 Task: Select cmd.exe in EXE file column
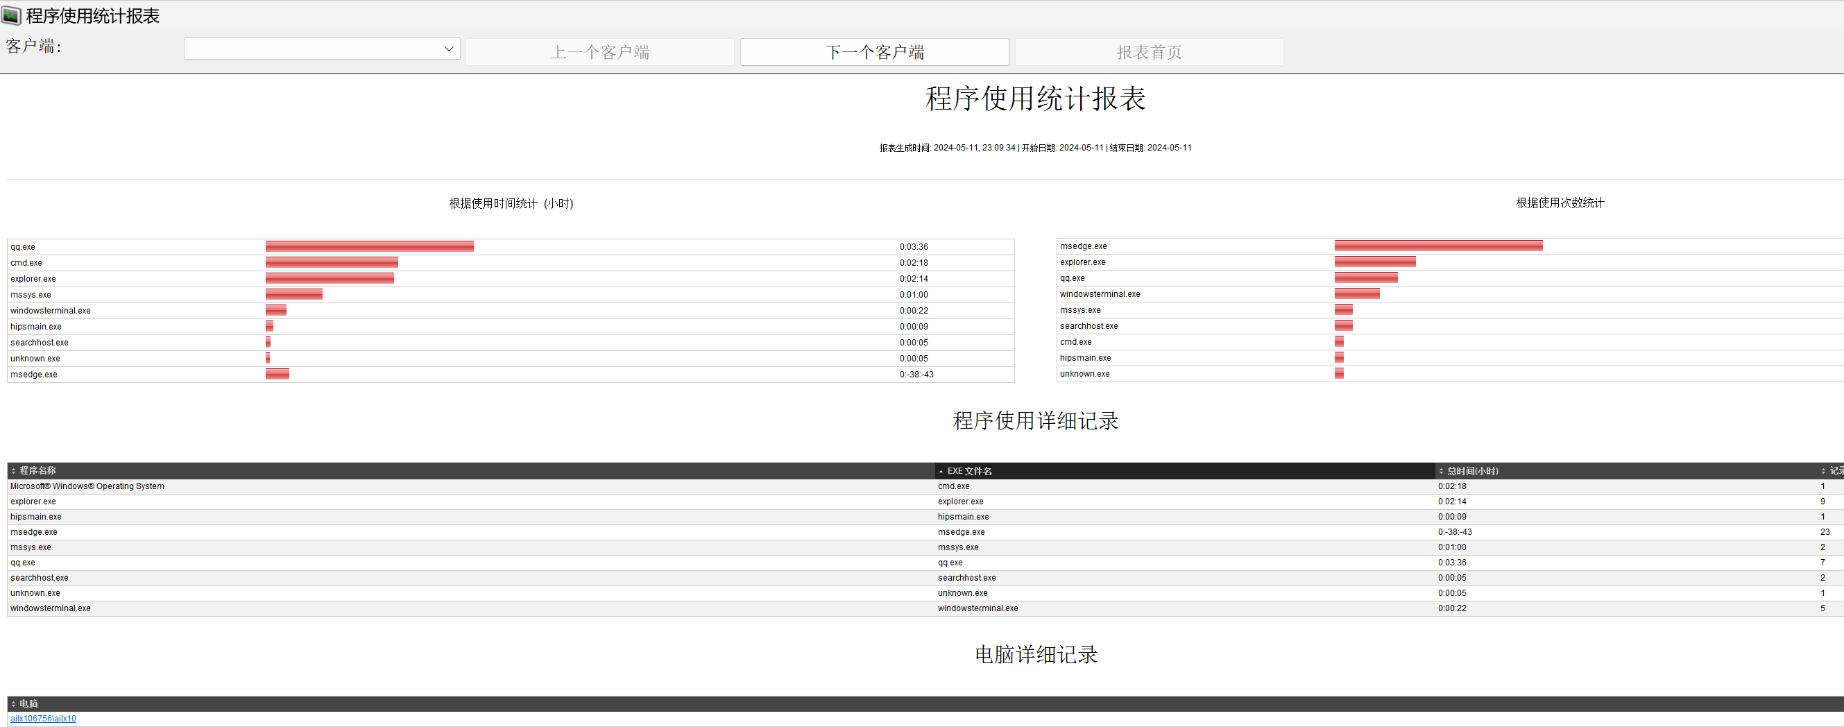coord(953,486)
